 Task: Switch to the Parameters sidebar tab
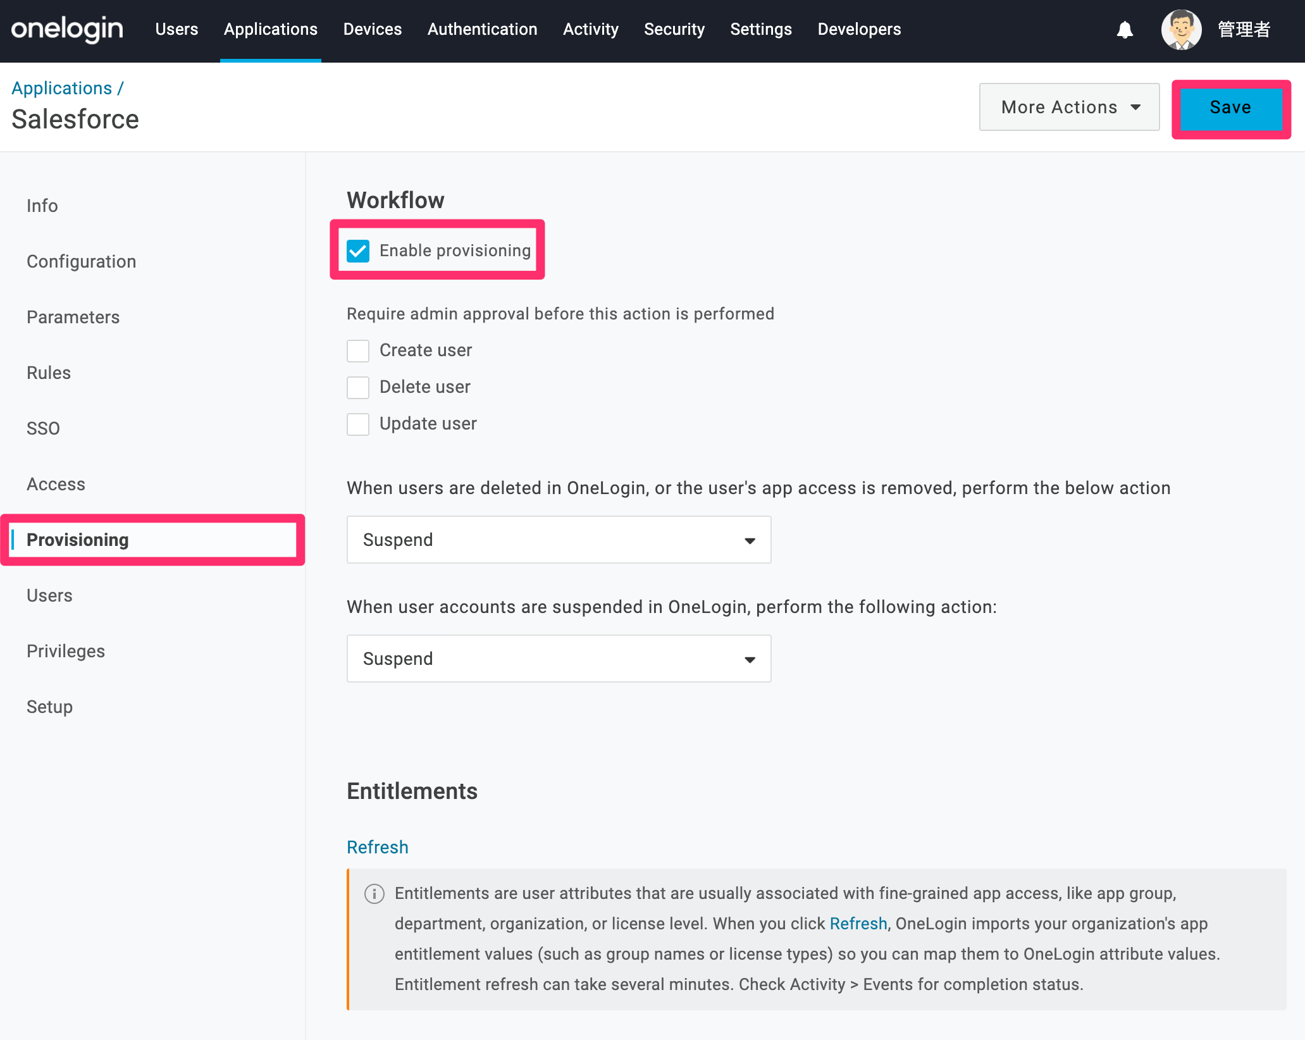coord(73,317)
